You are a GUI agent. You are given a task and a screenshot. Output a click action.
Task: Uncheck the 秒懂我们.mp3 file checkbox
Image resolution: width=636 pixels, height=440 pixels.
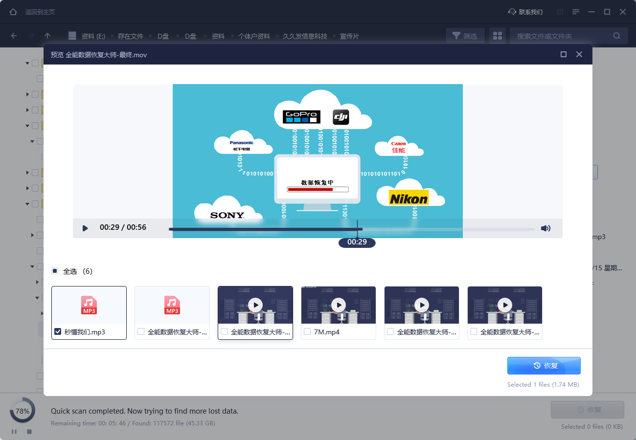[x=58, y=331]
